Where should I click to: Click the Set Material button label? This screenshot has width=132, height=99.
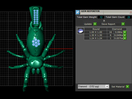pos(118,87)
